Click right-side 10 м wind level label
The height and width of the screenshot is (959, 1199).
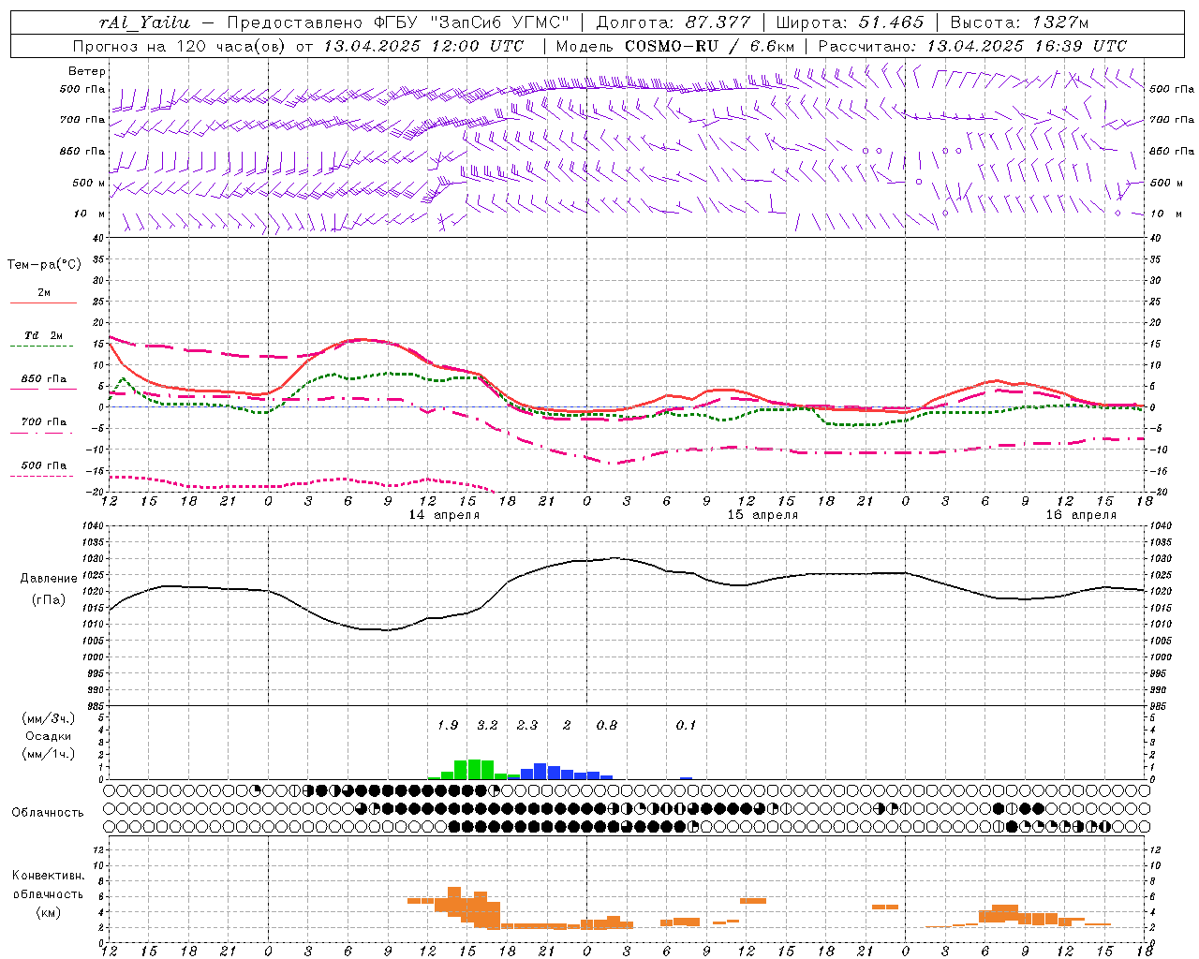click(x=1164, y=214)
